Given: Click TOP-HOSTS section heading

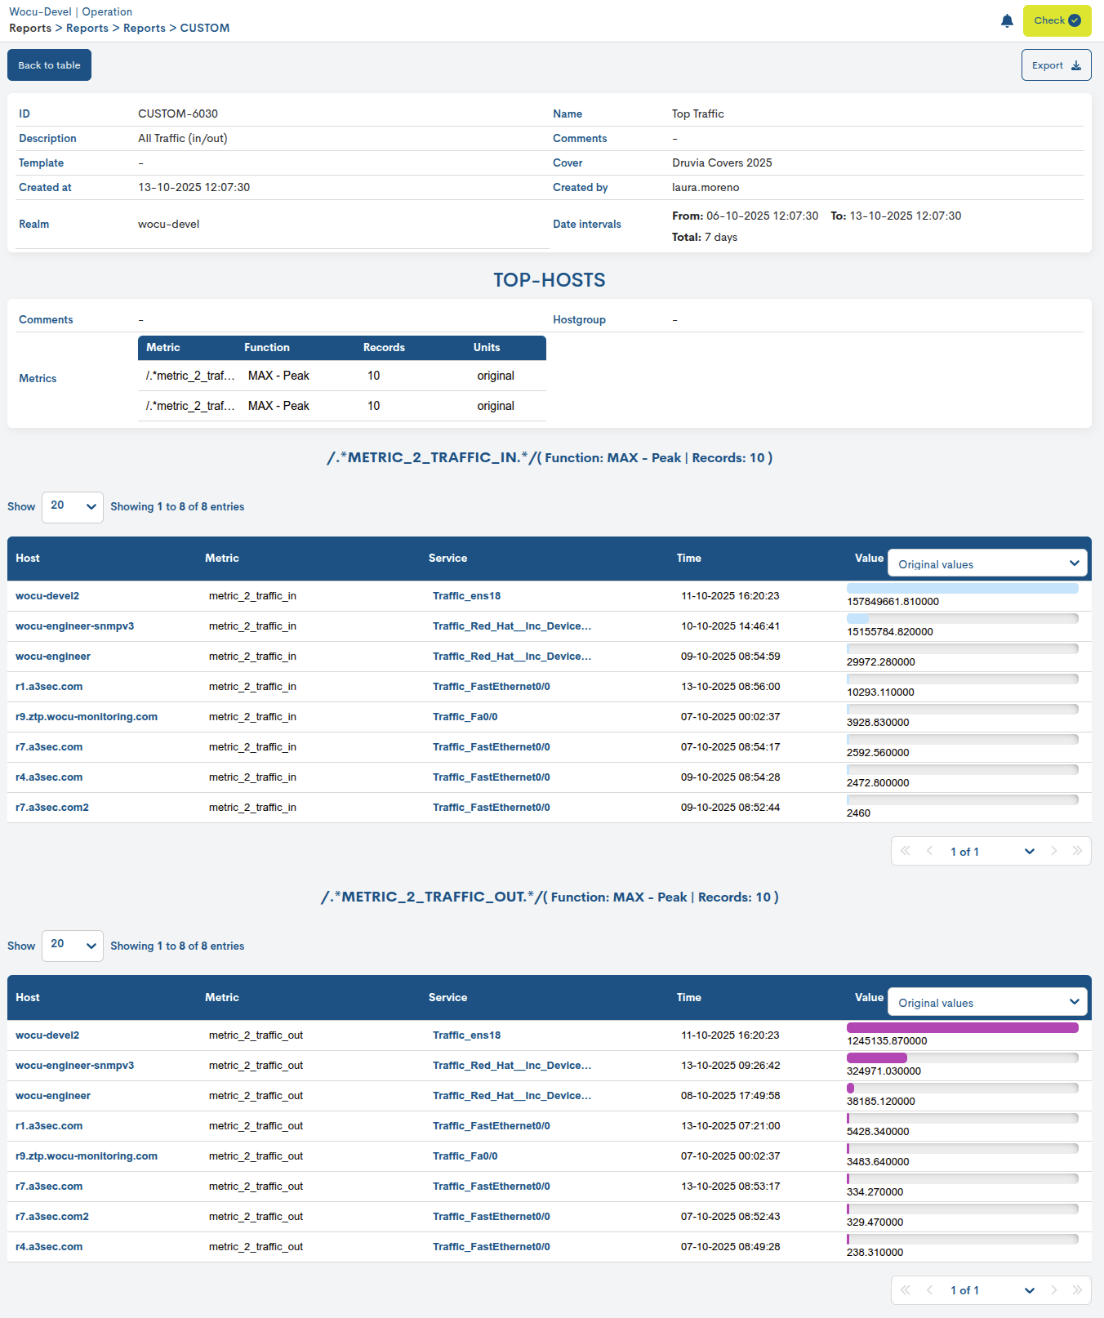Looking at the screenshot, I should [x=550, y=280].
